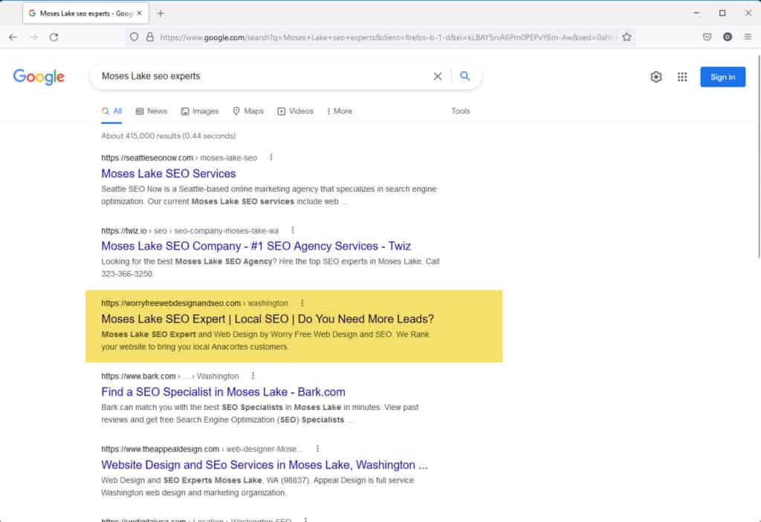Image resolution: width=761 pixels, height=522 pixels.
Task: Expand the More search categories menu
Action: [340, 111]
